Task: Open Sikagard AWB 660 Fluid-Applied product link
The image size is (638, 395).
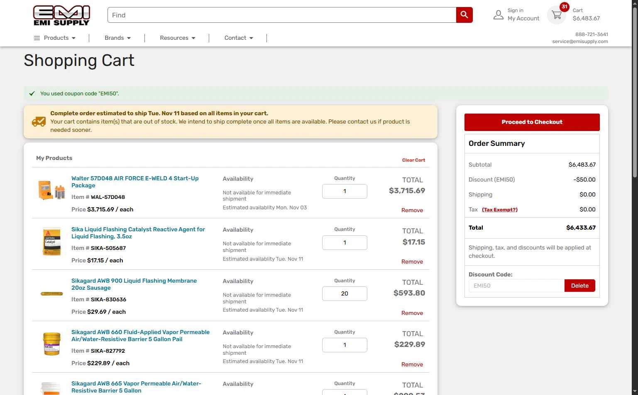Action: (x=140, y=336)
